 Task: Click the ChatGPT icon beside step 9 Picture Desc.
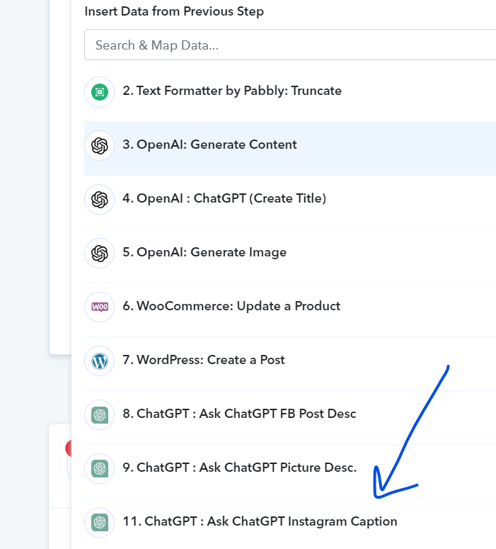[x=100, y=468]
